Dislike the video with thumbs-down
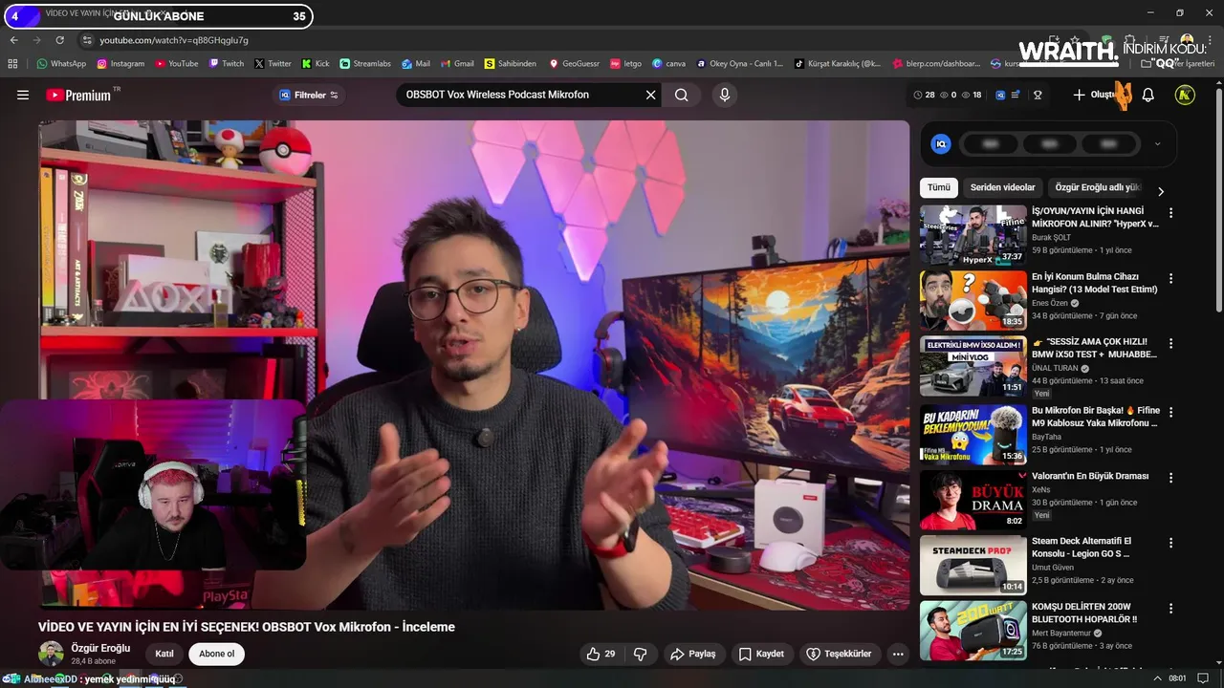 (640, 654)
